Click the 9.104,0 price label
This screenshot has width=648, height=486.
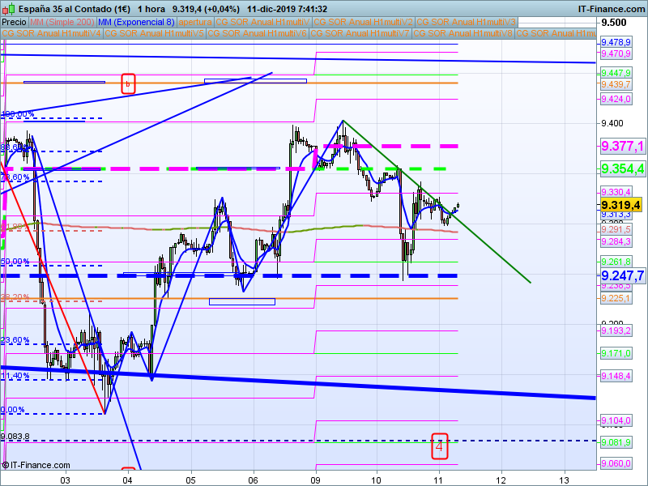[x=616, y=420]
